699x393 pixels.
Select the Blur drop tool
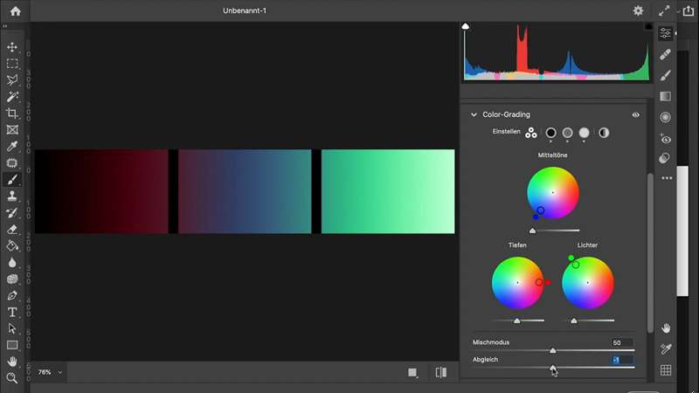pos(12,263)
